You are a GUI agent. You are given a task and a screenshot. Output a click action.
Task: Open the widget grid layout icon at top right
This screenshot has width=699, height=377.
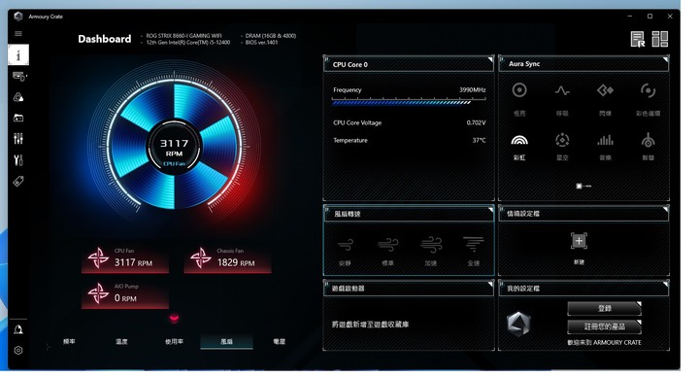(660, 39)
